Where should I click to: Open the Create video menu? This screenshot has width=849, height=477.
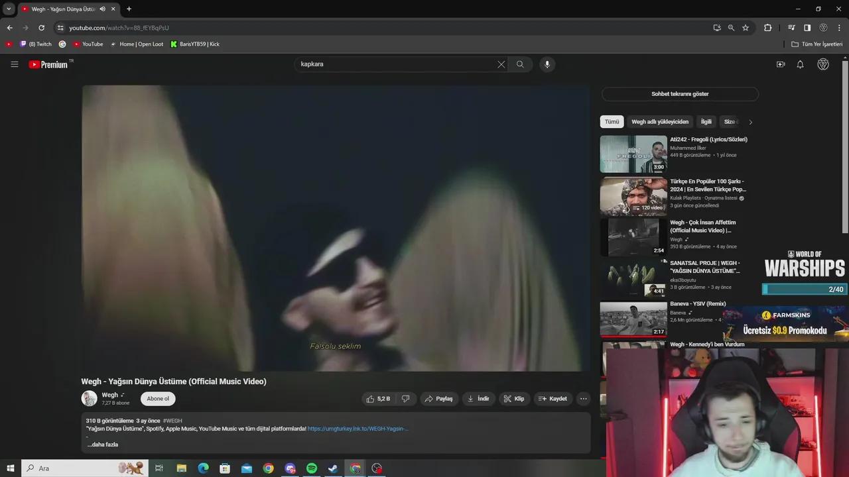tap(781, 64)
